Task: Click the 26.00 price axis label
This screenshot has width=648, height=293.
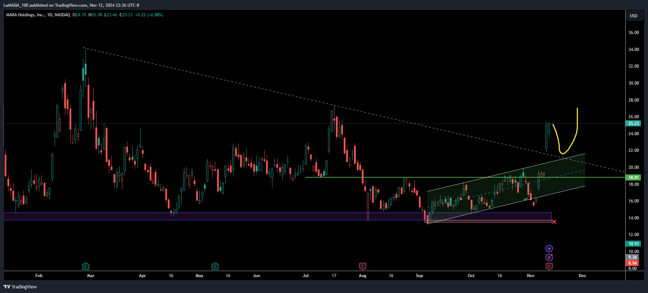Action: coord(633,117)
